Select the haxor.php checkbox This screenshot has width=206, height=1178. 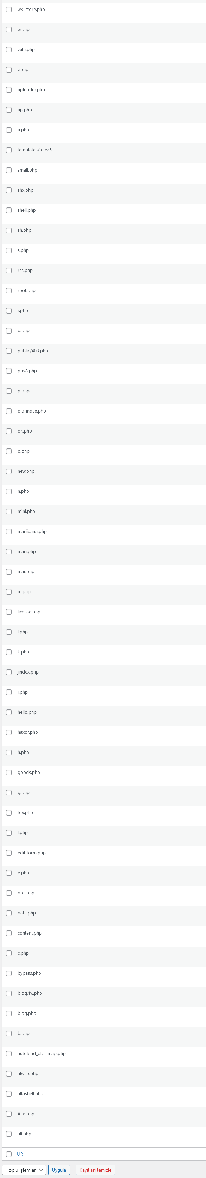click(x=9, y=732)
